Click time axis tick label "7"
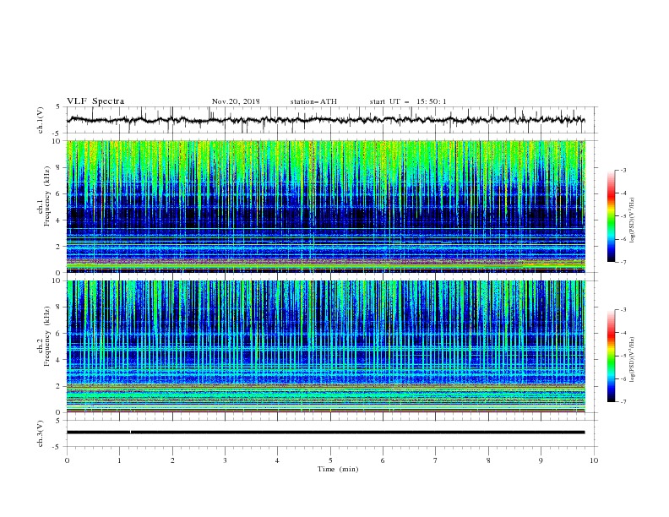 [x=436, y=460]
